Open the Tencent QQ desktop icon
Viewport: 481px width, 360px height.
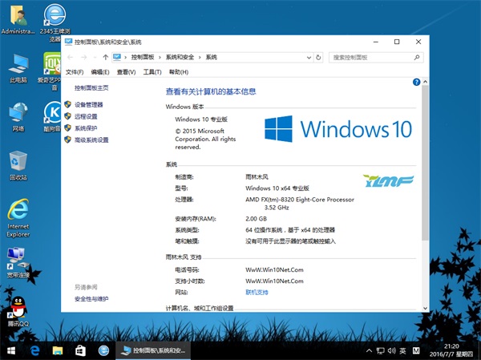18,311
